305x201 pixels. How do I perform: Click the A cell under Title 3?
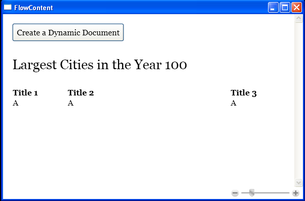pyautogui.click(x=234, y=103)
